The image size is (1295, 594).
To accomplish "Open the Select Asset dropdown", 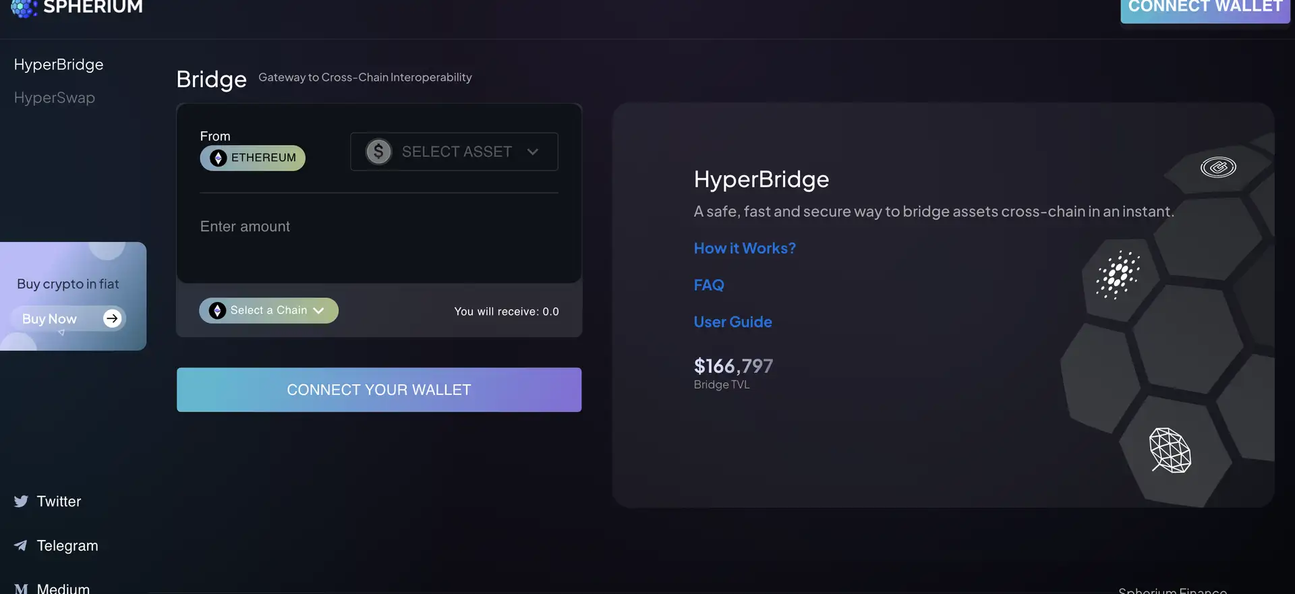I will point(454,152).
